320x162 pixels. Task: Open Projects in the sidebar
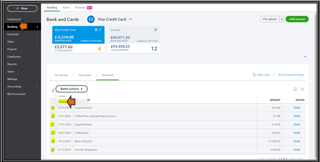point(12,49)
